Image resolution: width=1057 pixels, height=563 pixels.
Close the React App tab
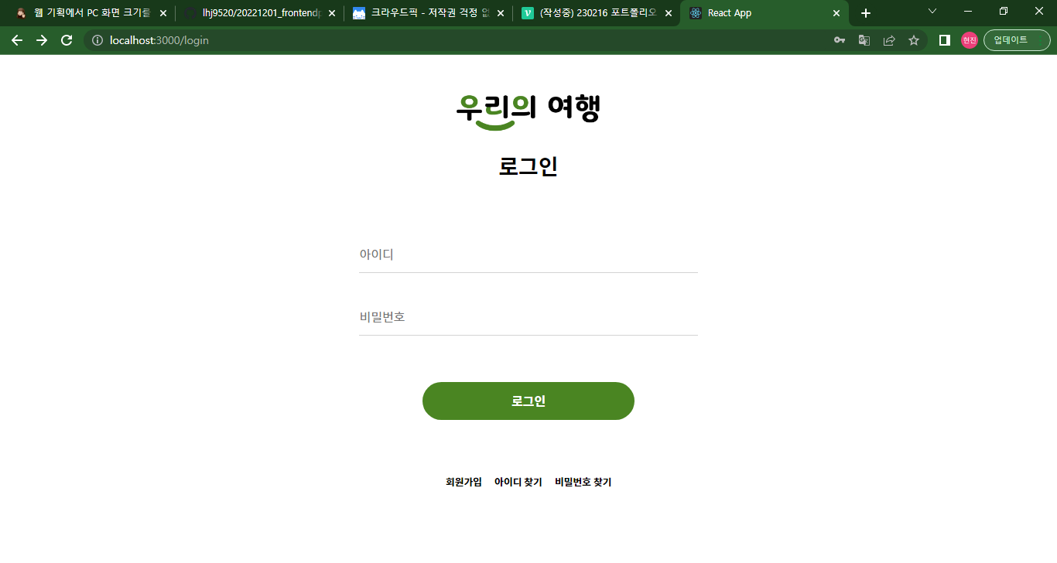click(x=836, y=13)
